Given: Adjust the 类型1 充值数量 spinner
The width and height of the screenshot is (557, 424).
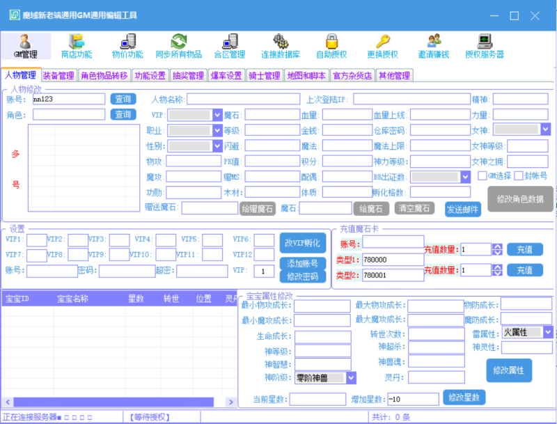Looking at the screenshot, I should pyautogui.click(x=497, y=250).
